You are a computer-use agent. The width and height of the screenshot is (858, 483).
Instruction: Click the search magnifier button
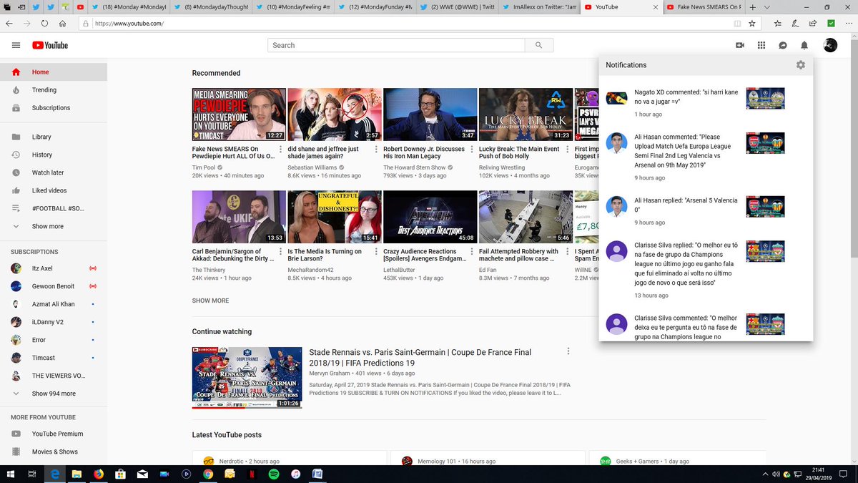538,45
